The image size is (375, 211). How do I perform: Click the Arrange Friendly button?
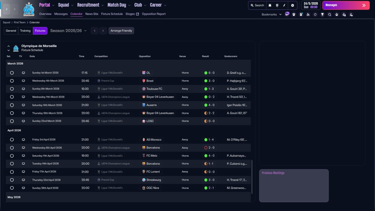121,31
